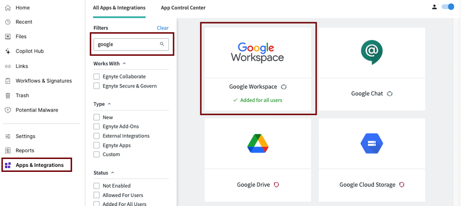Screen dimensions: 461x206
Task: Click the Workflows & Signatures clipboard icon
Action: point(8,81)
